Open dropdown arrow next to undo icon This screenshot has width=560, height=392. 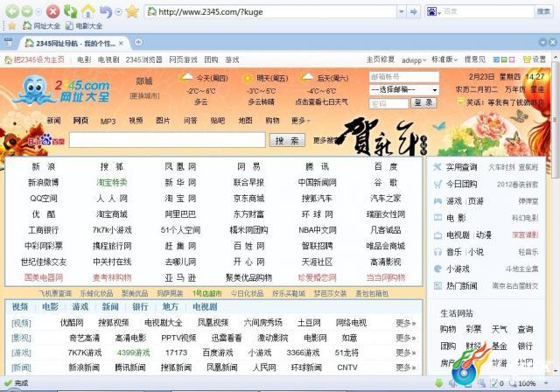(x=119, y=11)
